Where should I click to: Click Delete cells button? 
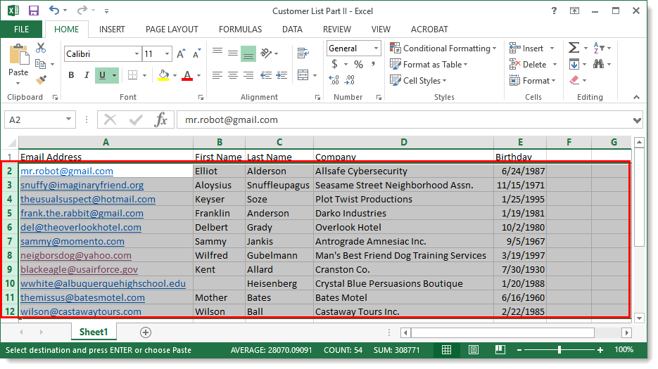pyautogui.click(x=528, y=64)
